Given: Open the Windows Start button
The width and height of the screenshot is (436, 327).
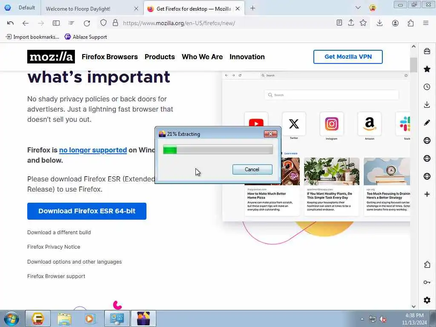Looking at the screenshot, I should 11,318.
